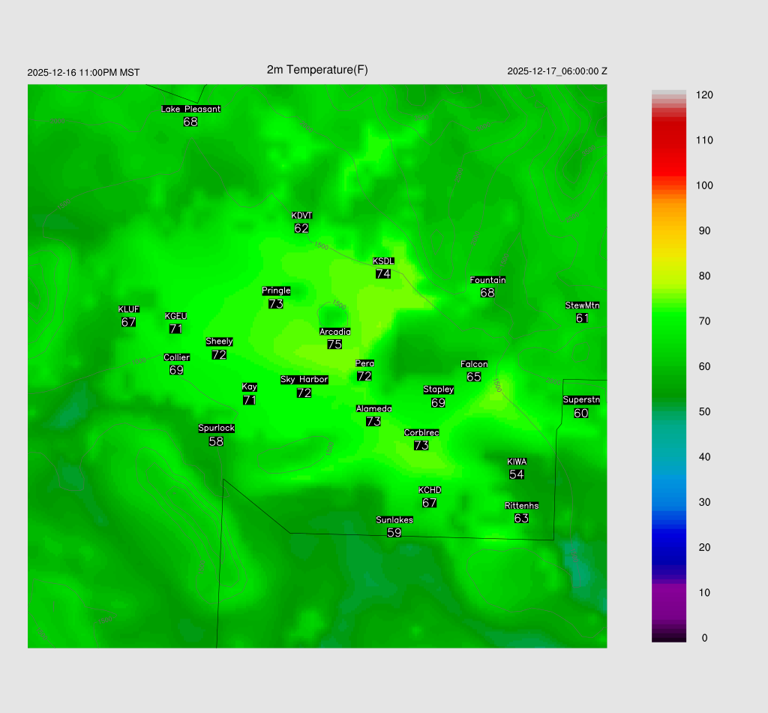Select the KDVT station temperature reading
Screen dimensions: 768x713
click(x=301, y=228)
